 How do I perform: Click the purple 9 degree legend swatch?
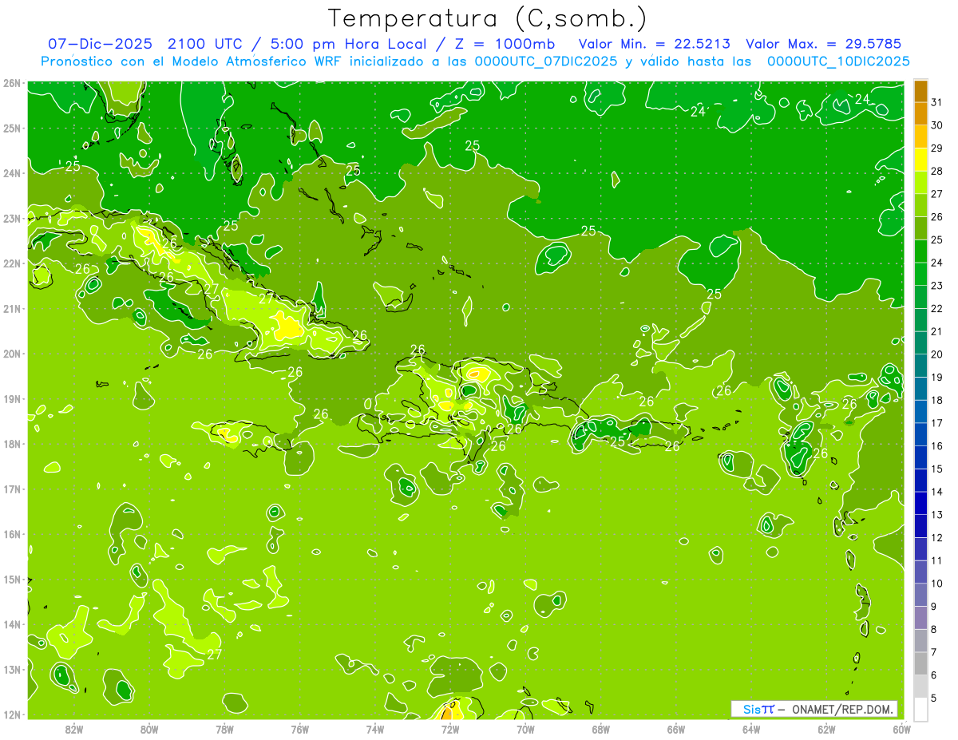(x=920, y=617)
